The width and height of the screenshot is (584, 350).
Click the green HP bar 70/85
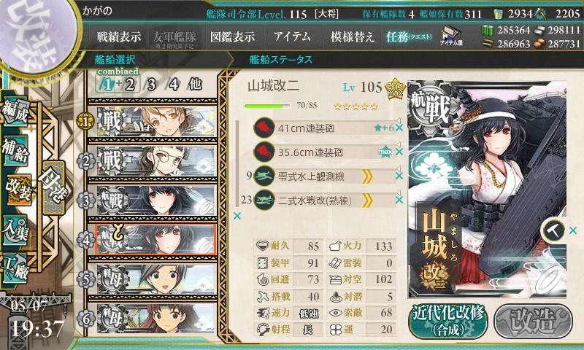click(x=267, y=106)
